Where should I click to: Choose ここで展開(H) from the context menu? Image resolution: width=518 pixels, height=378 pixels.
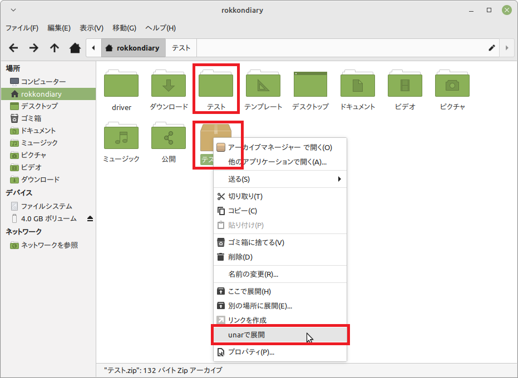point(280,291)
